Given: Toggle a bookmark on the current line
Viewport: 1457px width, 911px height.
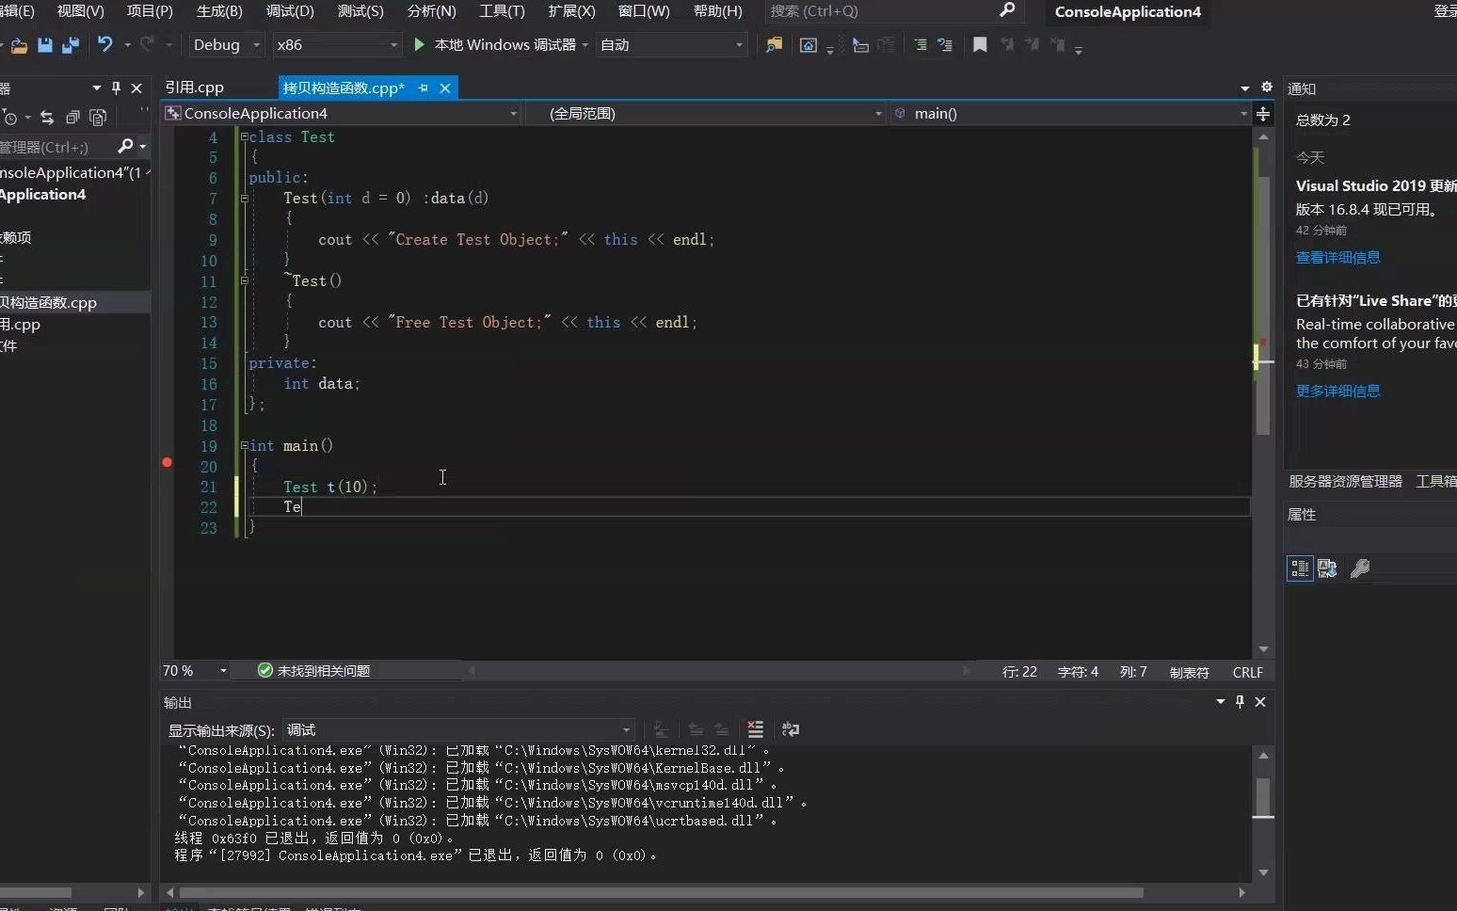Looking at the screenshot, I should pos(980,44).
